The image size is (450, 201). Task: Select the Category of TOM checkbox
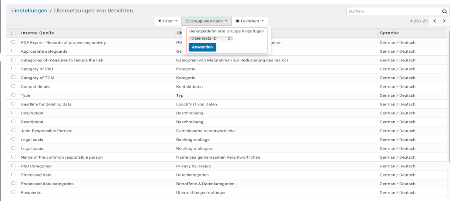point(13,78)
